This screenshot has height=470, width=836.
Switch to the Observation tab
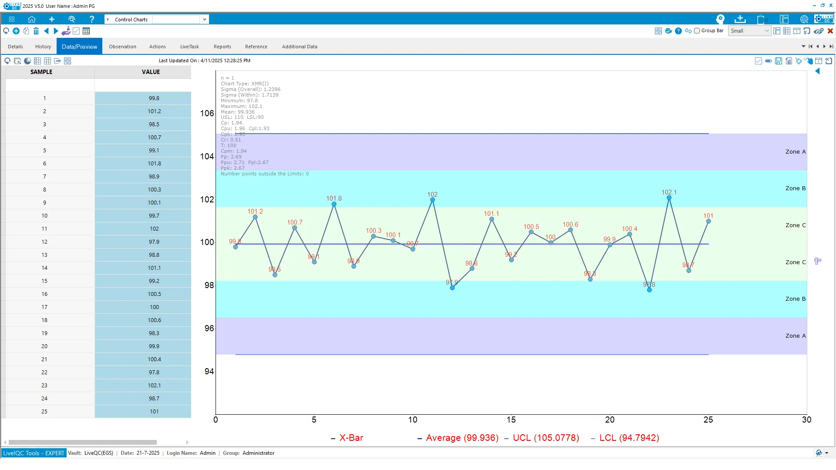point(122,47)
